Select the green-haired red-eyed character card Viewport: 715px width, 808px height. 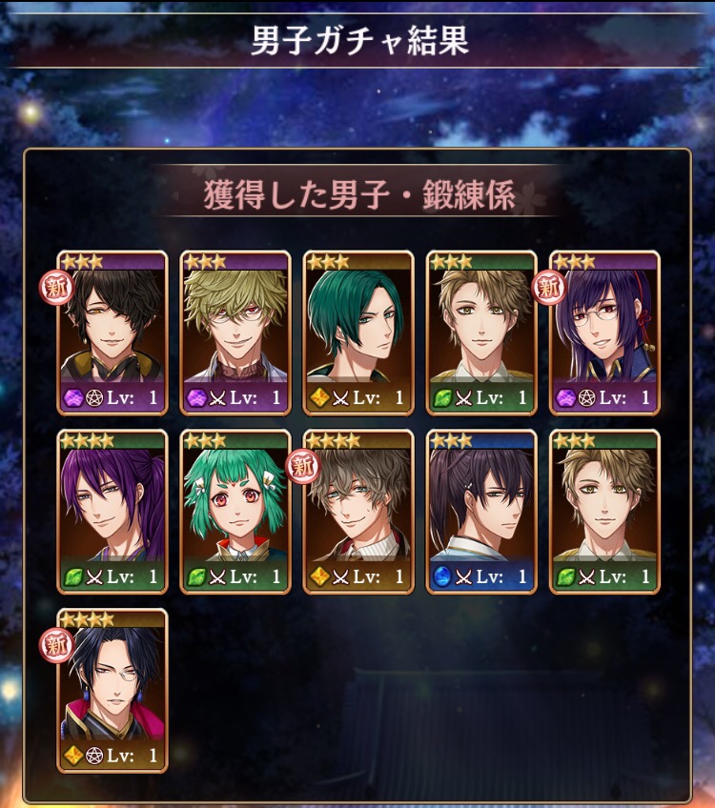click(235, 512)
